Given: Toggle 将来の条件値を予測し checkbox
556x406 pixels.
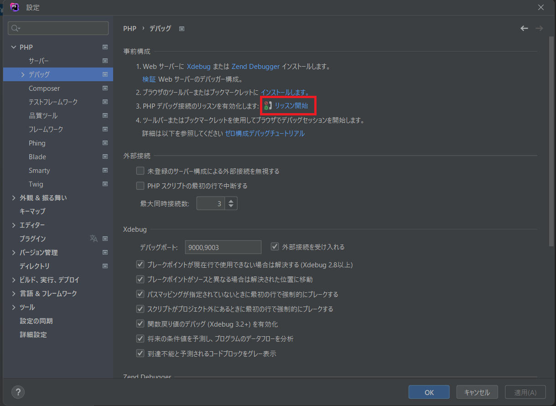Looking at the screenshot, I should click(140, 338).
